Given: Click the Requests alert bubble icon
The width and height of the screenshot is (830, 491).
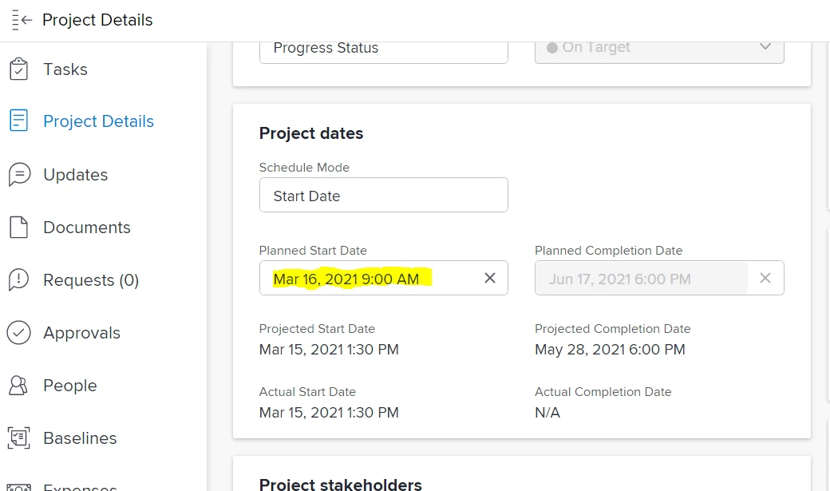Looking at the screenshot, I should [x=19, y=280].
